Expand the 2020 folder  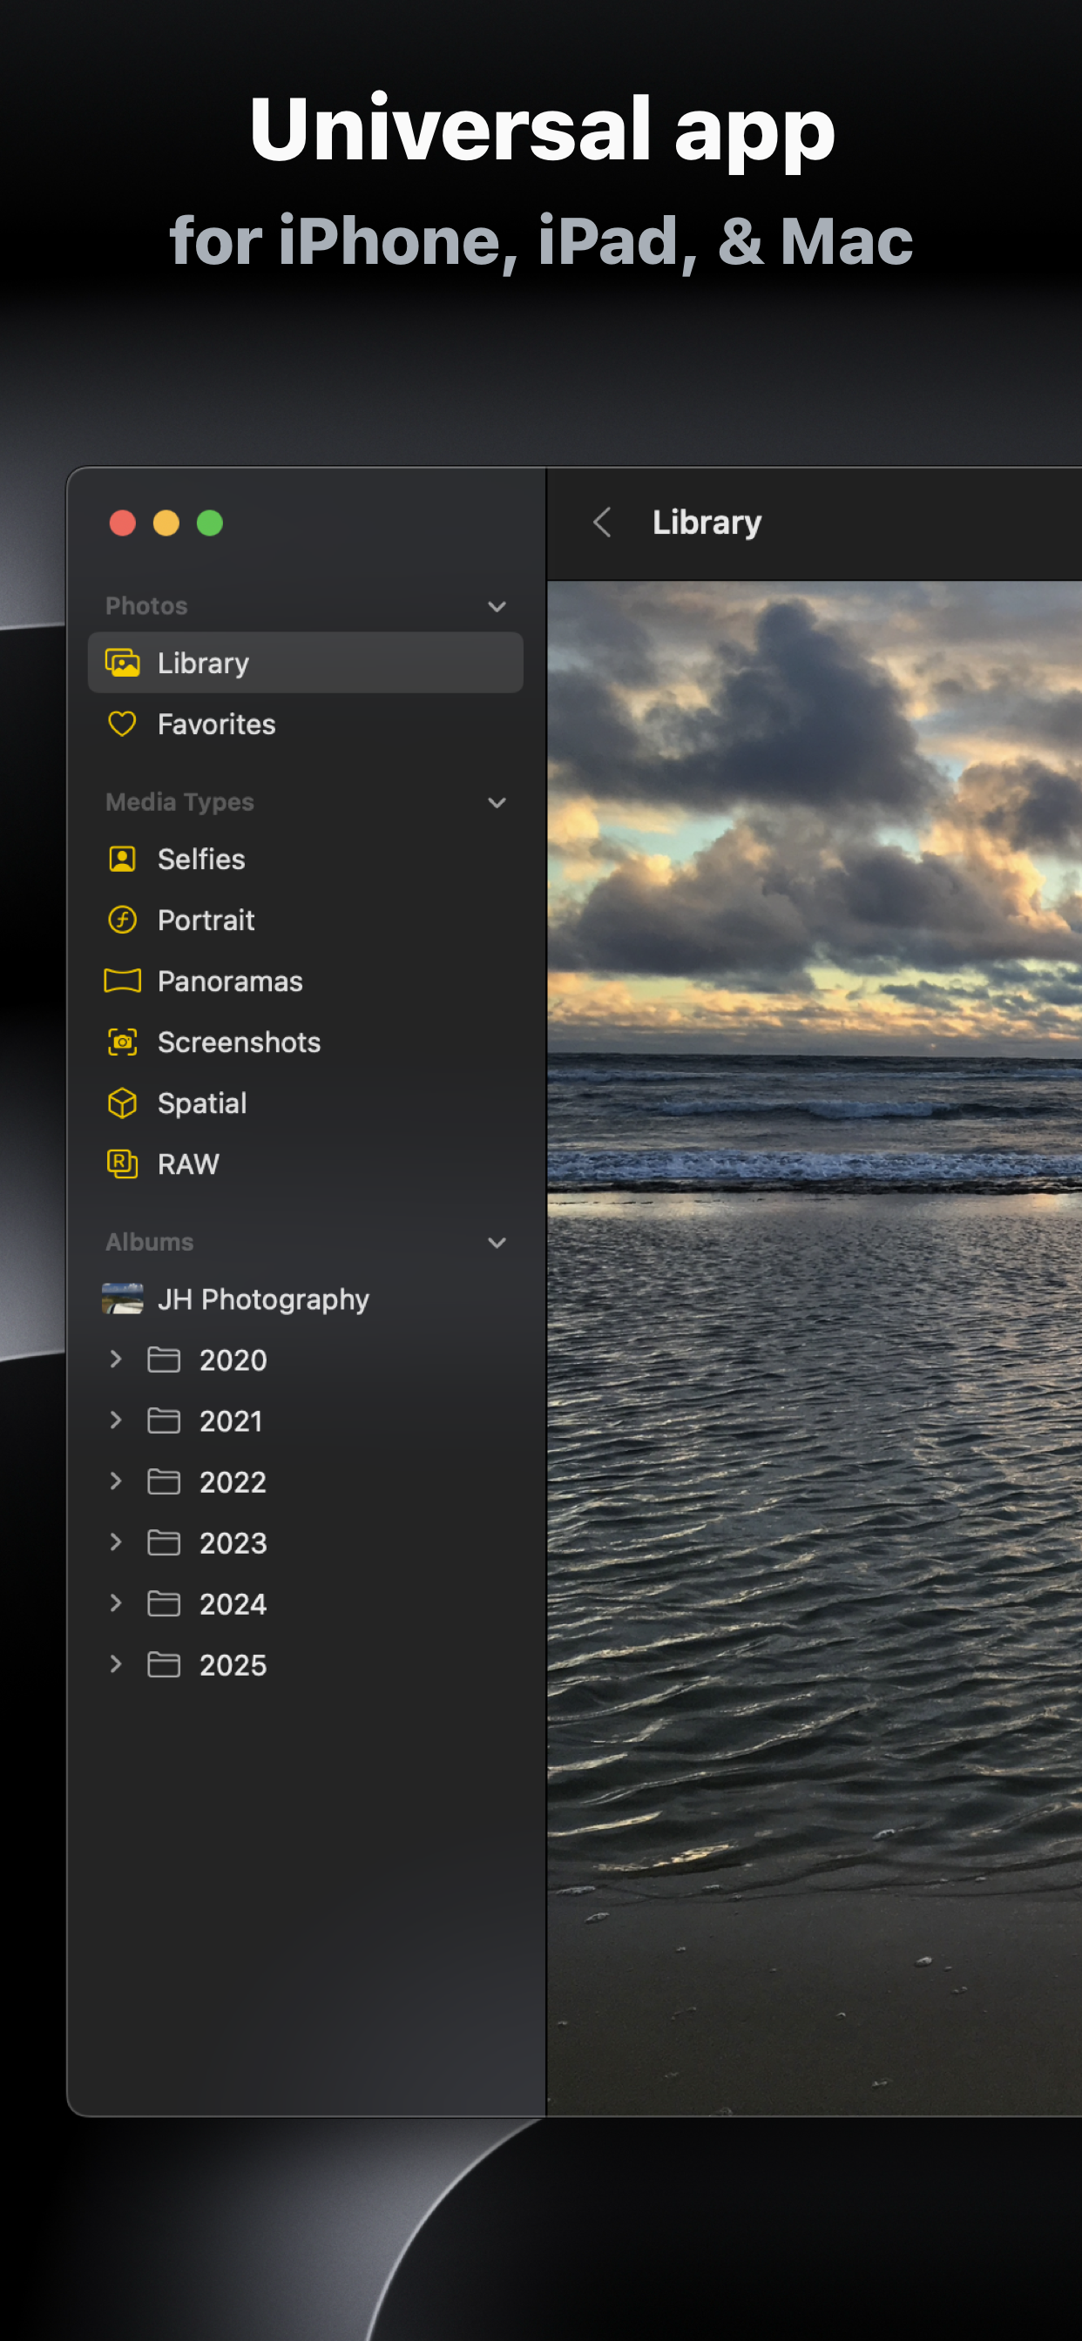tap(116, 1359)
